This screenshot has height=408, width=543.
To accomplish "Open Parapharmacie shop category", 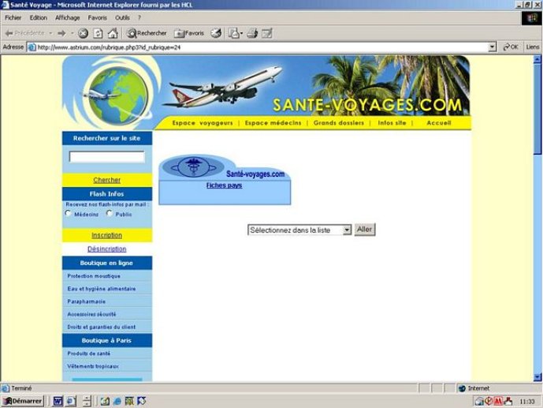I will click(86, 301).
